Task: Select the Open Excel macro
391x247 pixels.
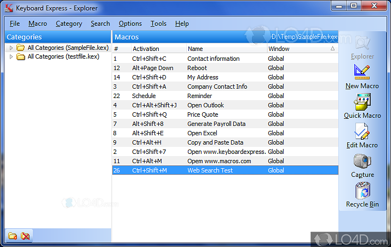Action: click(x=225, y=133)
